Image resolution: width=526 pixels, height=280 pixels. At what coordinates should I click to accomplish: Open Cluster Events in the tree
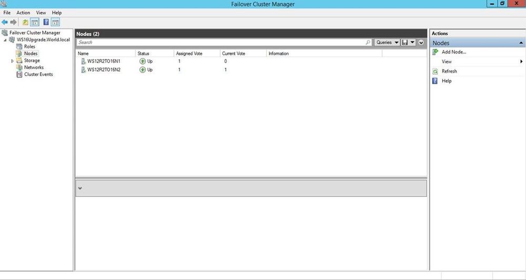[x=38, y=74]
